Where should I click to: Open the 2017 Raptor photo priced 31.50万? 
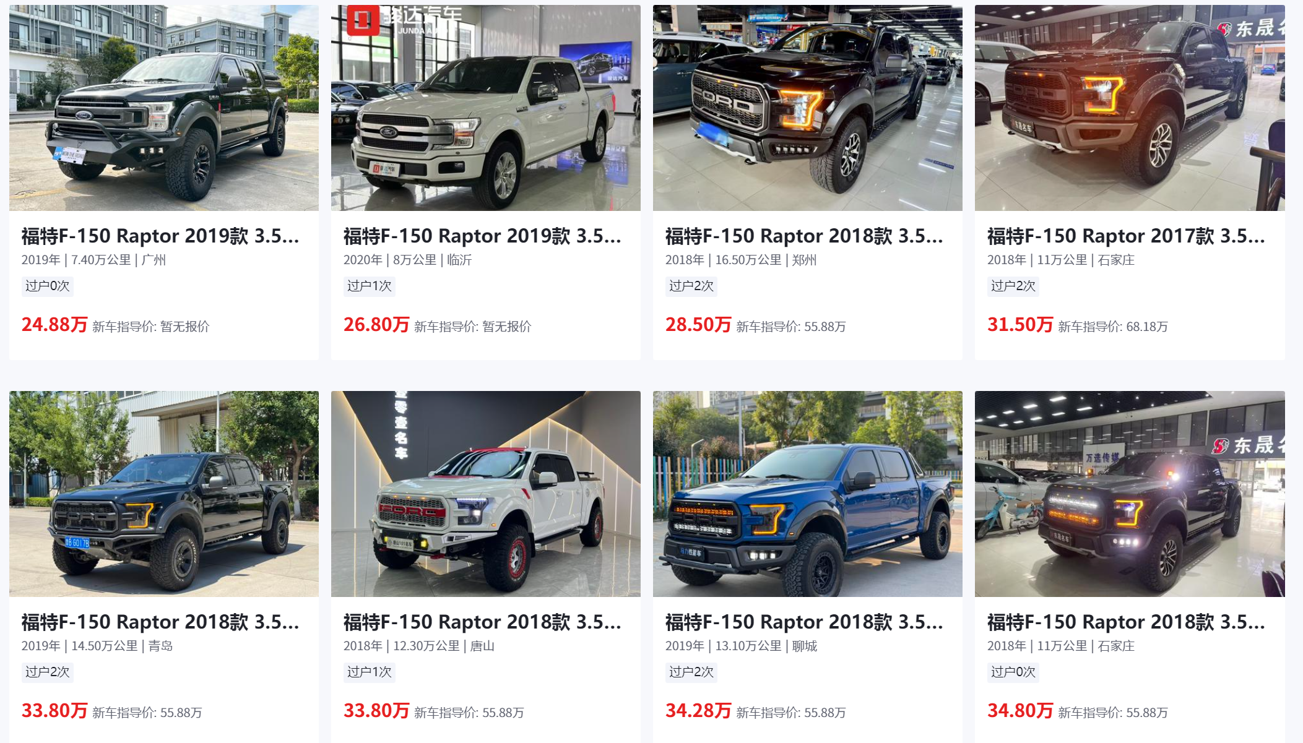[1130, 108]
